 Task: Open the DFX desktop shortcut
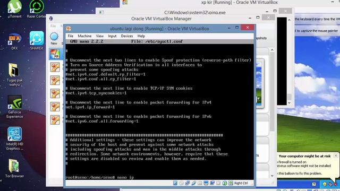pyautogui.click(x=14, y=41)
